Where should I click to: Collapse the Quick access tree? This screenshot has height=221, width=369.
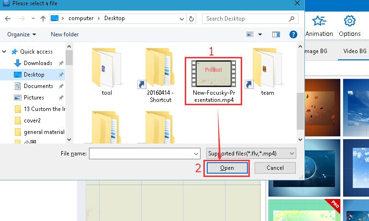(x=4, y=52)
